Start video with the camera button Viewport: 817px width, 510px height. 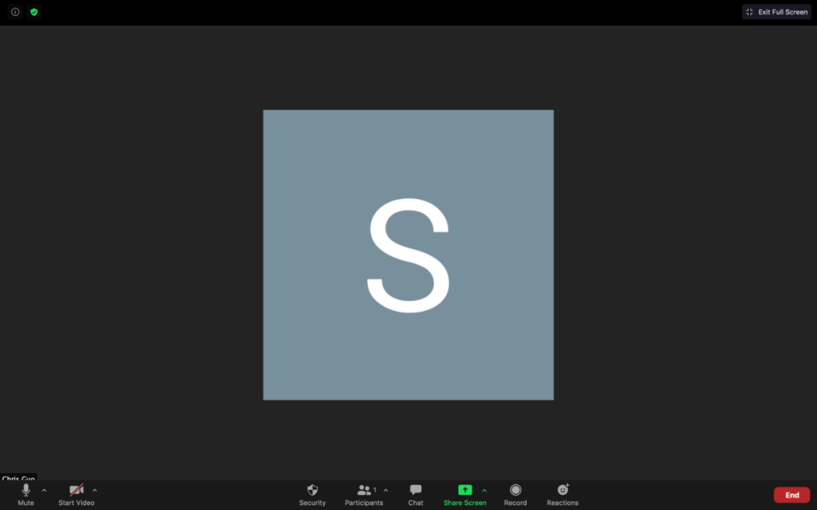pos(76,495)
